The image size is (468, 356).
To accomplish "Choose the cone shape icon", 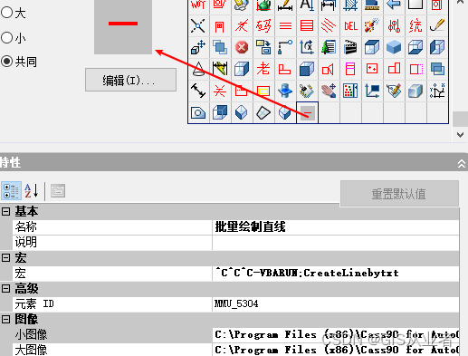I will tap(198, 69).
